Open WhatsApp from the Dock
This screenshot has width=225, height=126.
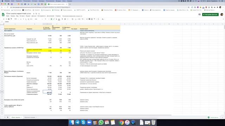coord(101,122)
